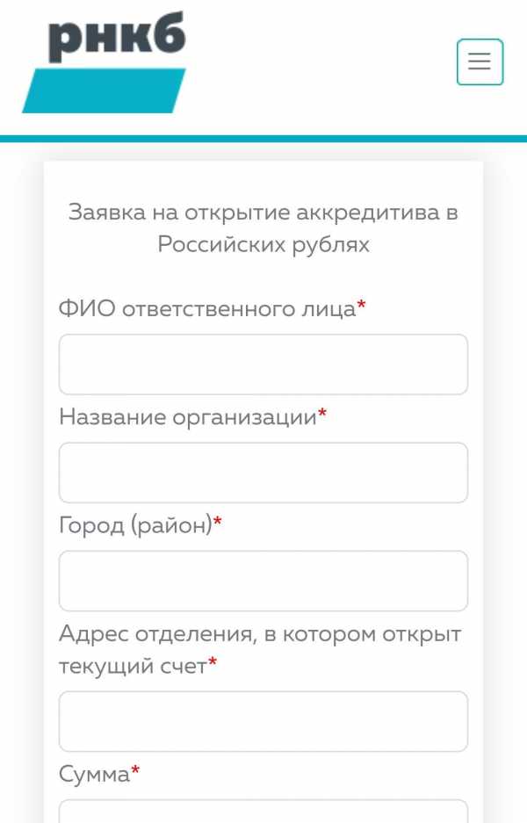Focus the Сумма input field
This screenshot has width=527, height=823.
click(263, 812)
